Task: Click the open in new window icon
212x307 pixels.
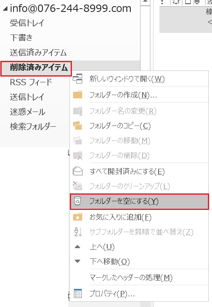Action: click(x=78, y=79)
